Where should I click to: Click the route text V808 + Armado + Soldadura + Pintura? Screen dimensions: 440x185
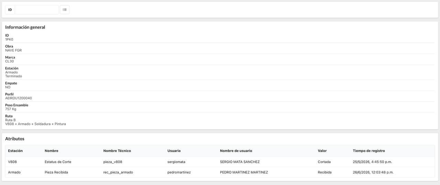coord(35,124)
